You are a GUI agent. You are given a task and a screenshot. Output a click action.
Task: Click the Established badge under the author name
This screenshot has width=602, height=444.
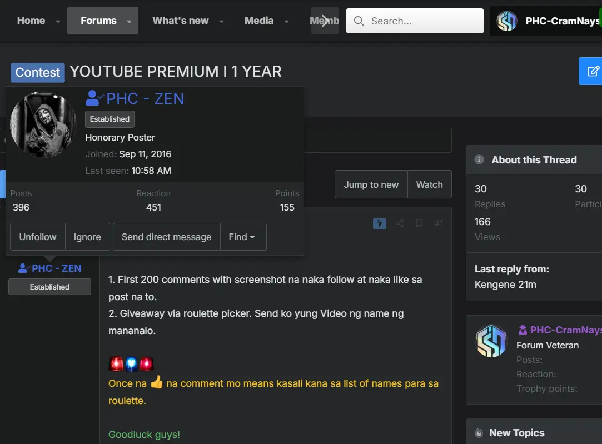pyautogui.click(x=49, y=287)
